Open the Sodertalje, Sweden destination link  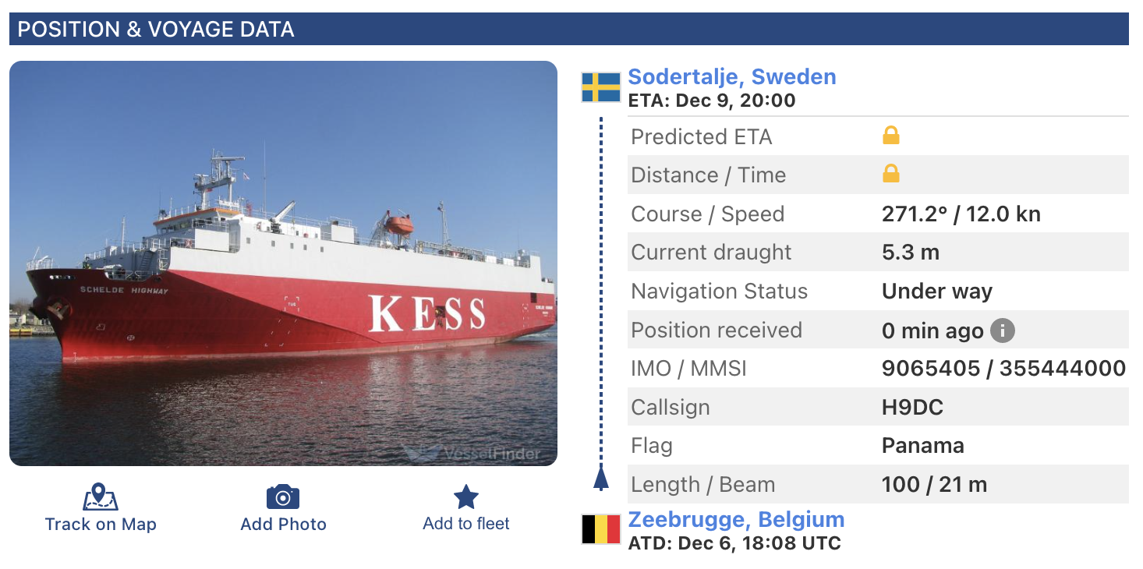[731, 77]
